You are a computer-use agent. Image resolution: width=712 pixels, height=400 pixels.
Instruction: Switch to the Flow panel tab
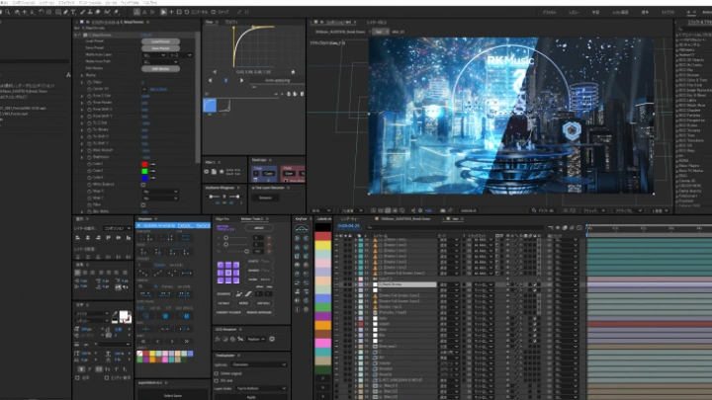[x=210, y=22]
